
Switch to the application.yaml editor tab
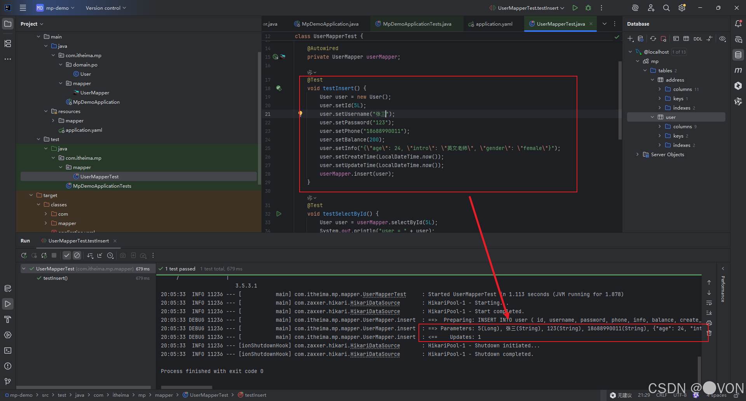point(493,24)
